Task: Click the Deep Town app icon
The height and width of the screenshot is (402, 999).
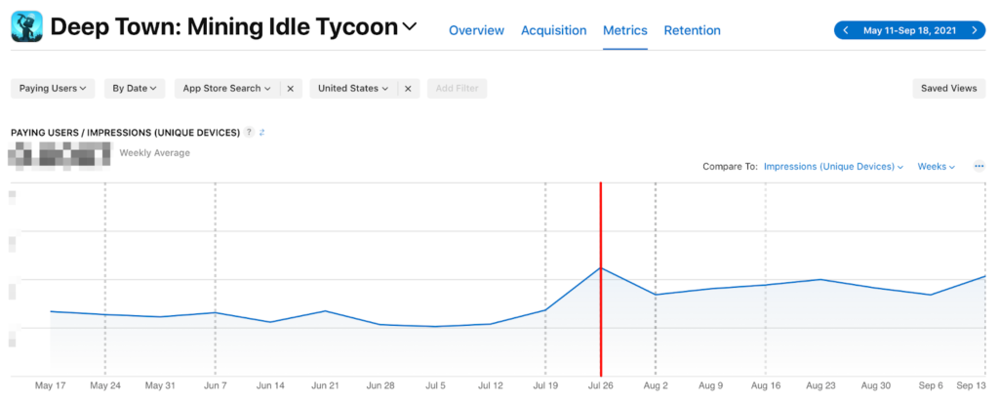Action: point(26,27)
